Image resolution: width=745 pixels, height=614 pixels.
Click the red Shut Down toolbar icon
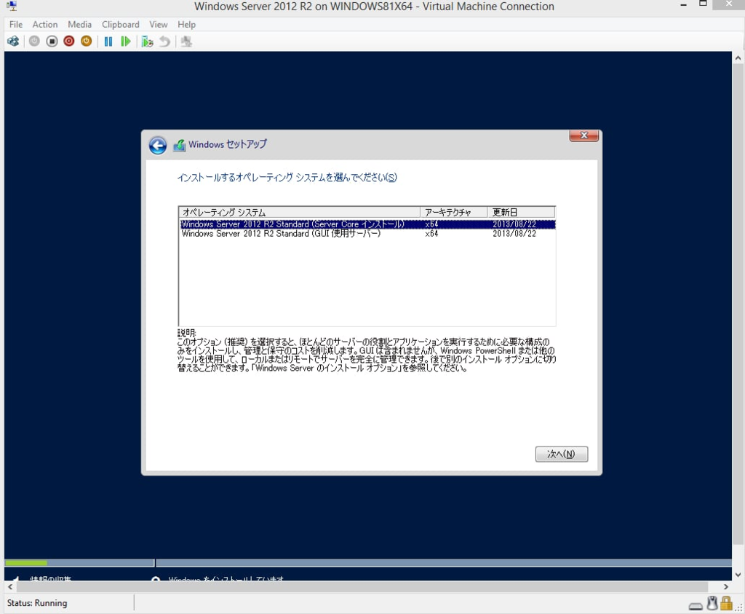coord(69,42)
